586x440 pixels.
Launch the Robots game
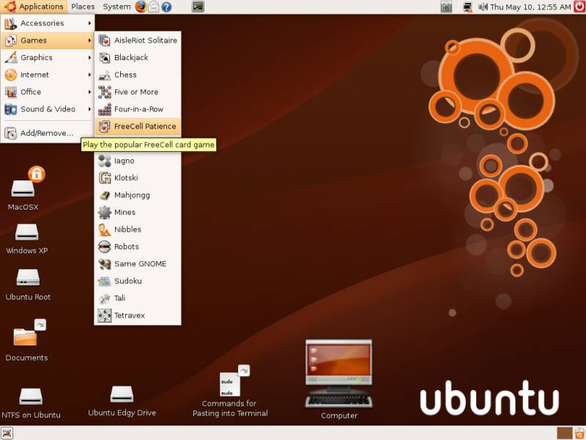pyautogui.click(x=138, y=247)
